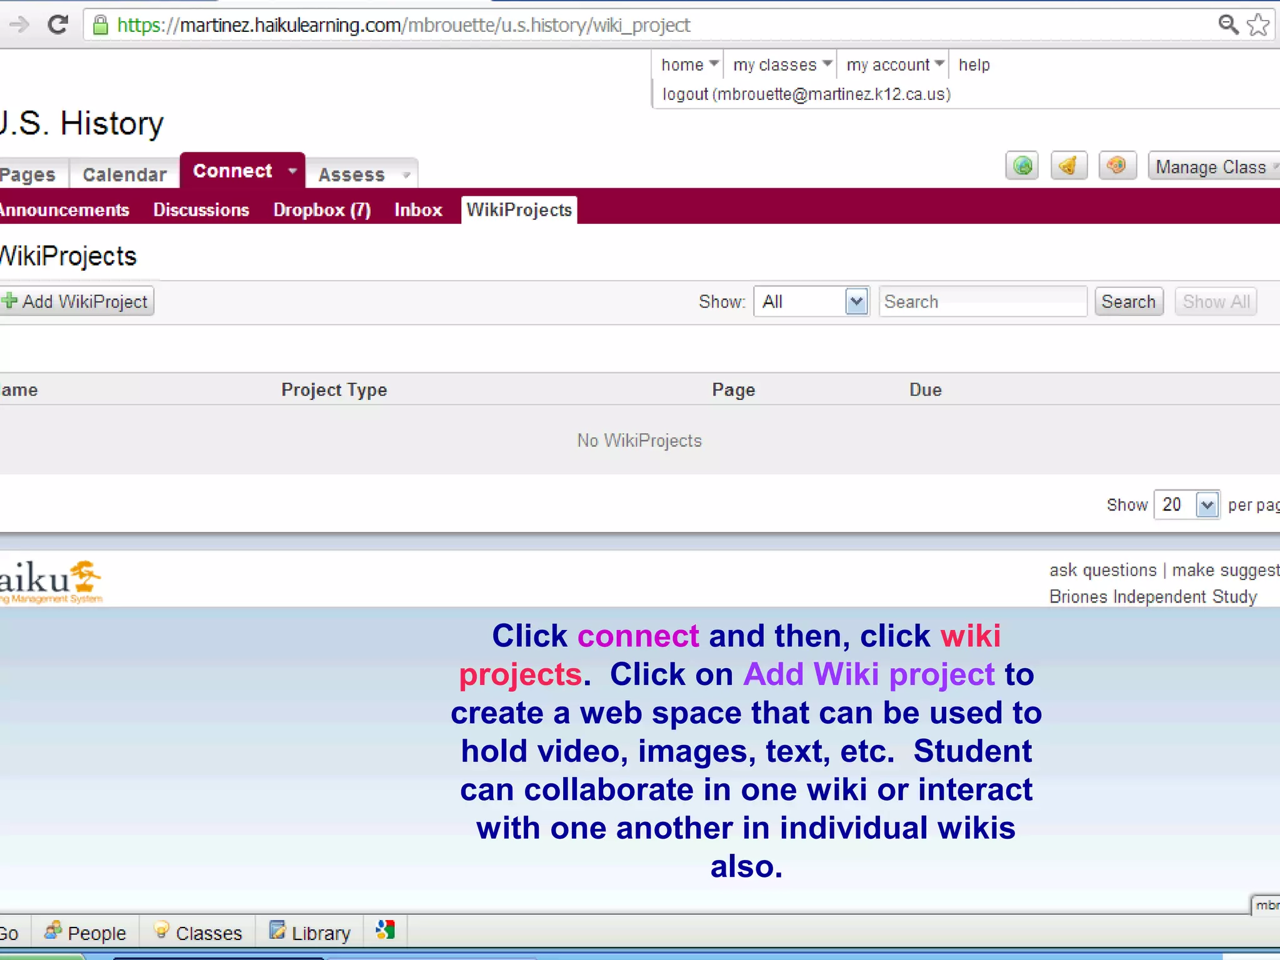1280x960 pixels.
Task: Select the WikiProjects subtab
Action: [519, 210]
